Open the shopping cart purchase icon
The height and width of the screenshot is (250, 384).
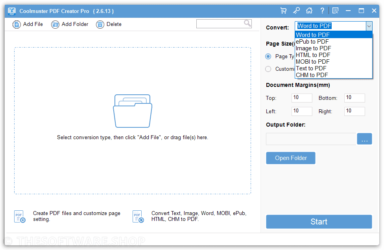click(283, 11)
